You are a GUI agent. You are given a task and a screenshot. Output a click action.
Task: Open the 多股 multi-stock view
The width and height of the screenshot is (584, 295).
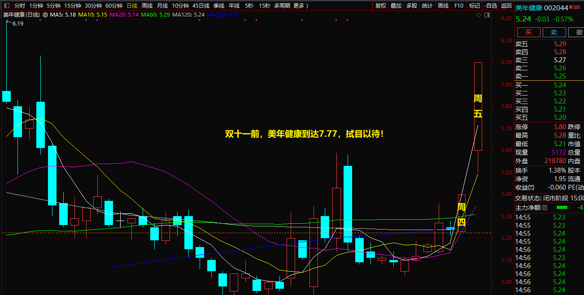tap(412, 6)
